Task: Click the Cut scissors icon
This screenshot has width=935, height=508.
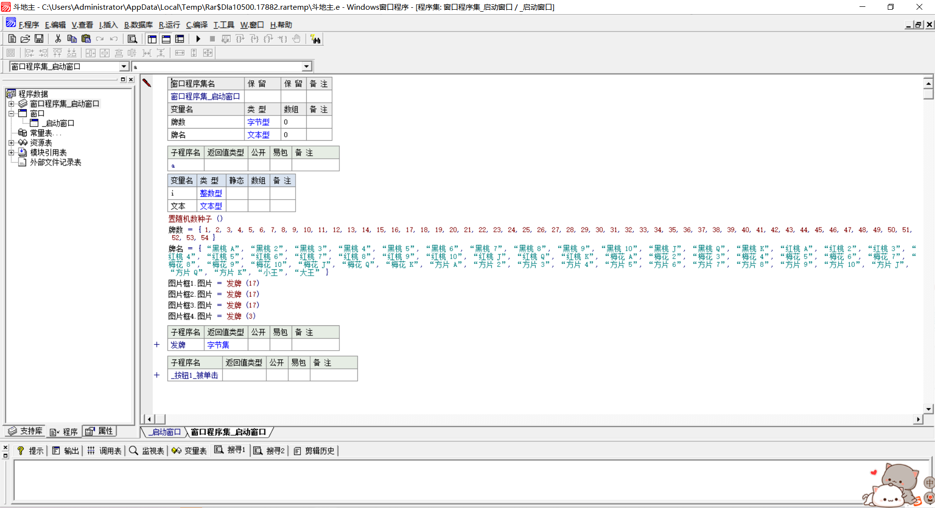Action: tap(58, 39)
